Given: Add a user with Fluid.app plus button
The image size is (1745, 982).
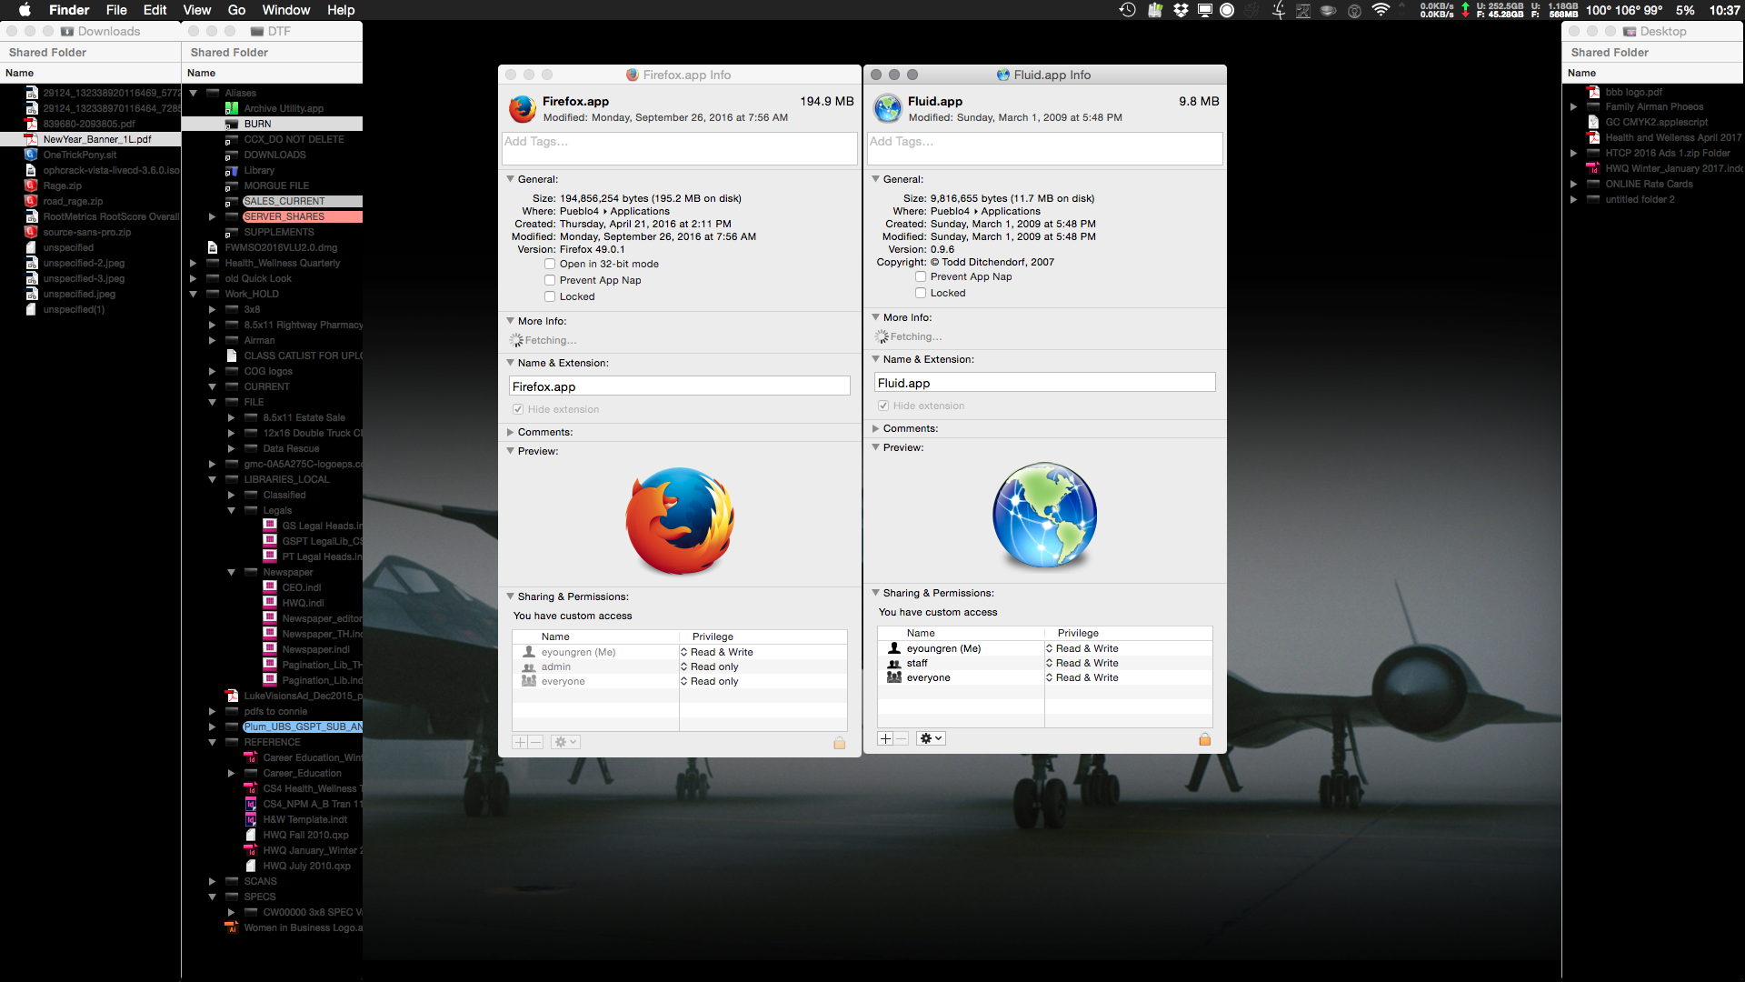Looking at the screenshot, I should point(885,738).
